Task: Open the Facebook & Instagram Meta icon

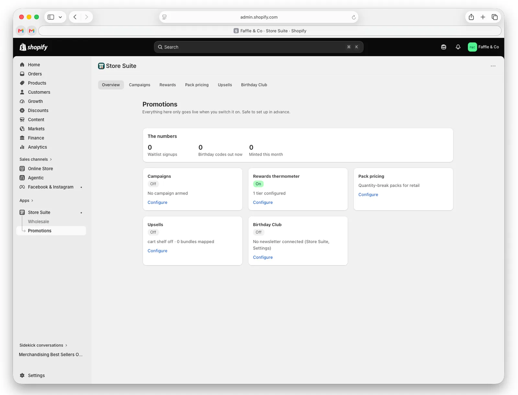Action: click(x=22, y=187)
